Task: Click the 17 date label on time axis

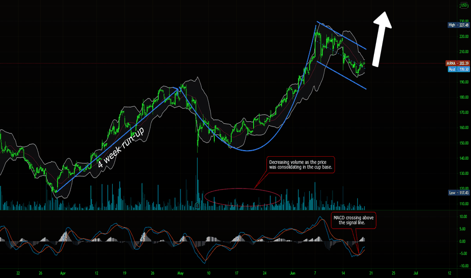Action: pos(237,273)
